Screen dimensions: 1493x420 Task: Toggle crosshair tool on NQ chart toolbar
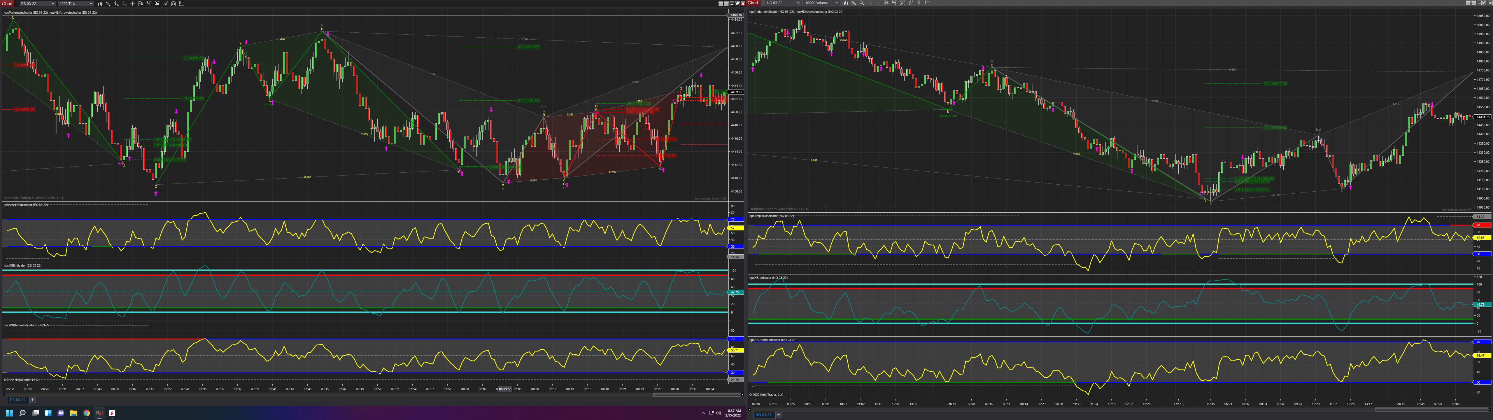pyautogui.click(x=878, y=3)
